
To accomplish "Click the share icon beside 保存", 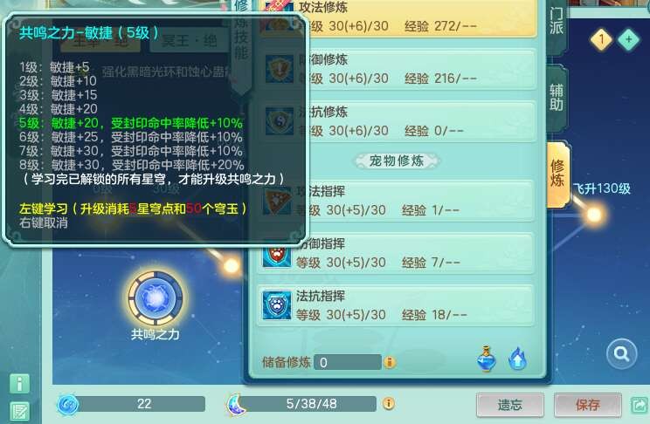I will pyautogui.click(x=640, y=405).
